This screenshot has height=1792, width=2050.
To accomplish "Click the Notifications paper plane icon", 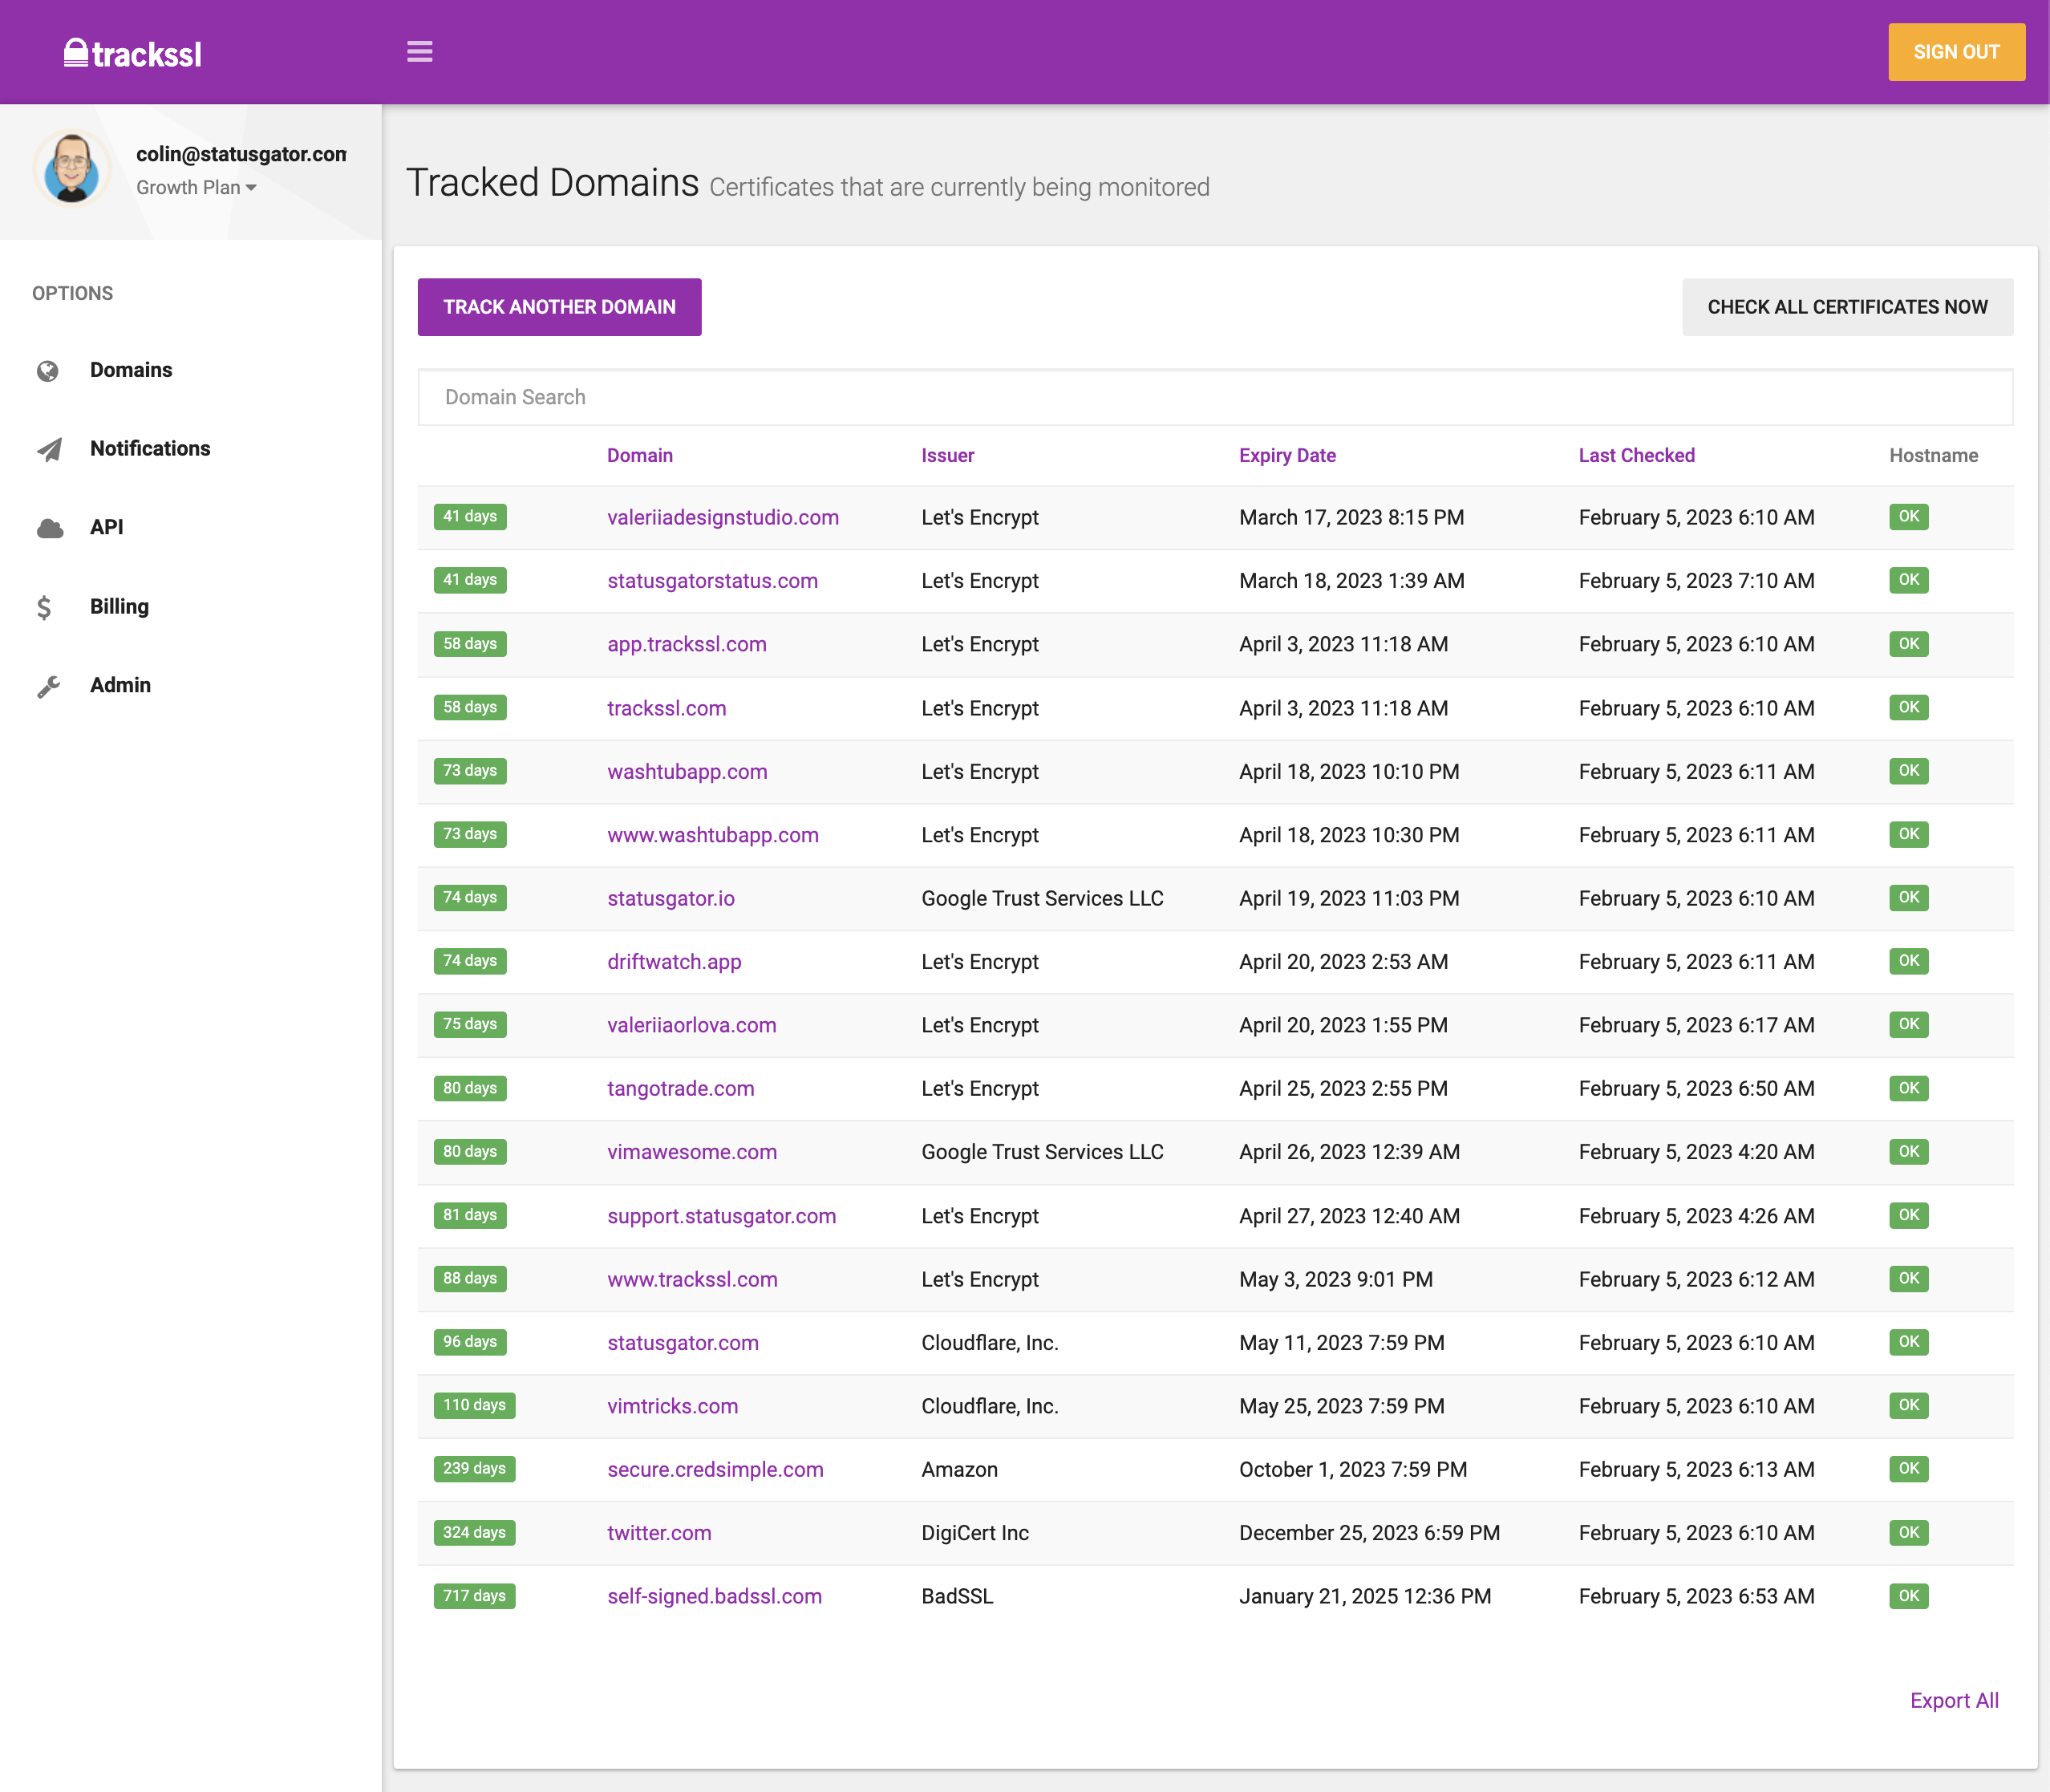I will (x=48, y=450).
